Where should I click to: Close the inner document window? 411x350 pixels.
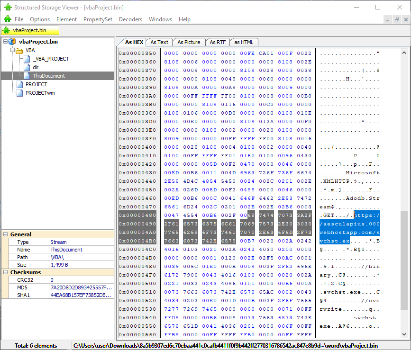pos(406,19)
